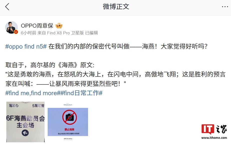Tap the crossed-out camera prohibition icon
231x144 pixels.
pos(69,117)
